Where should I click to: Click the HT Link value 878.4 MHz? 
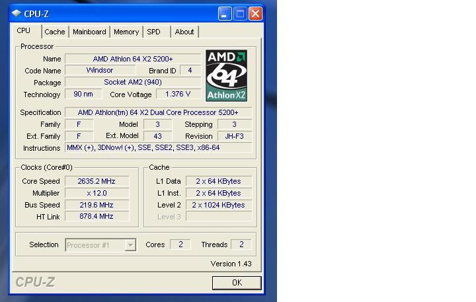tap(97, 216)
